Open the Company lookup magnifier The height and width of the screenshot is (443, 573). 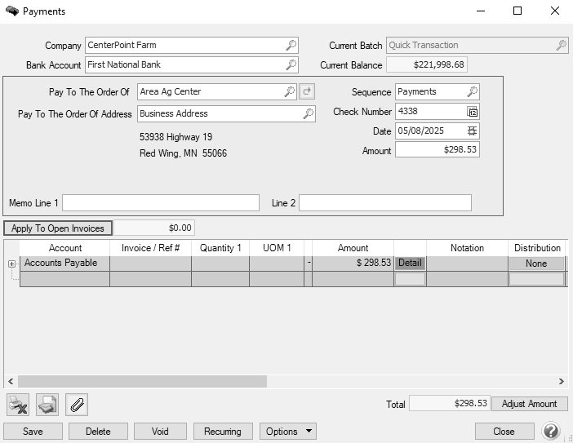pos(291,46)
